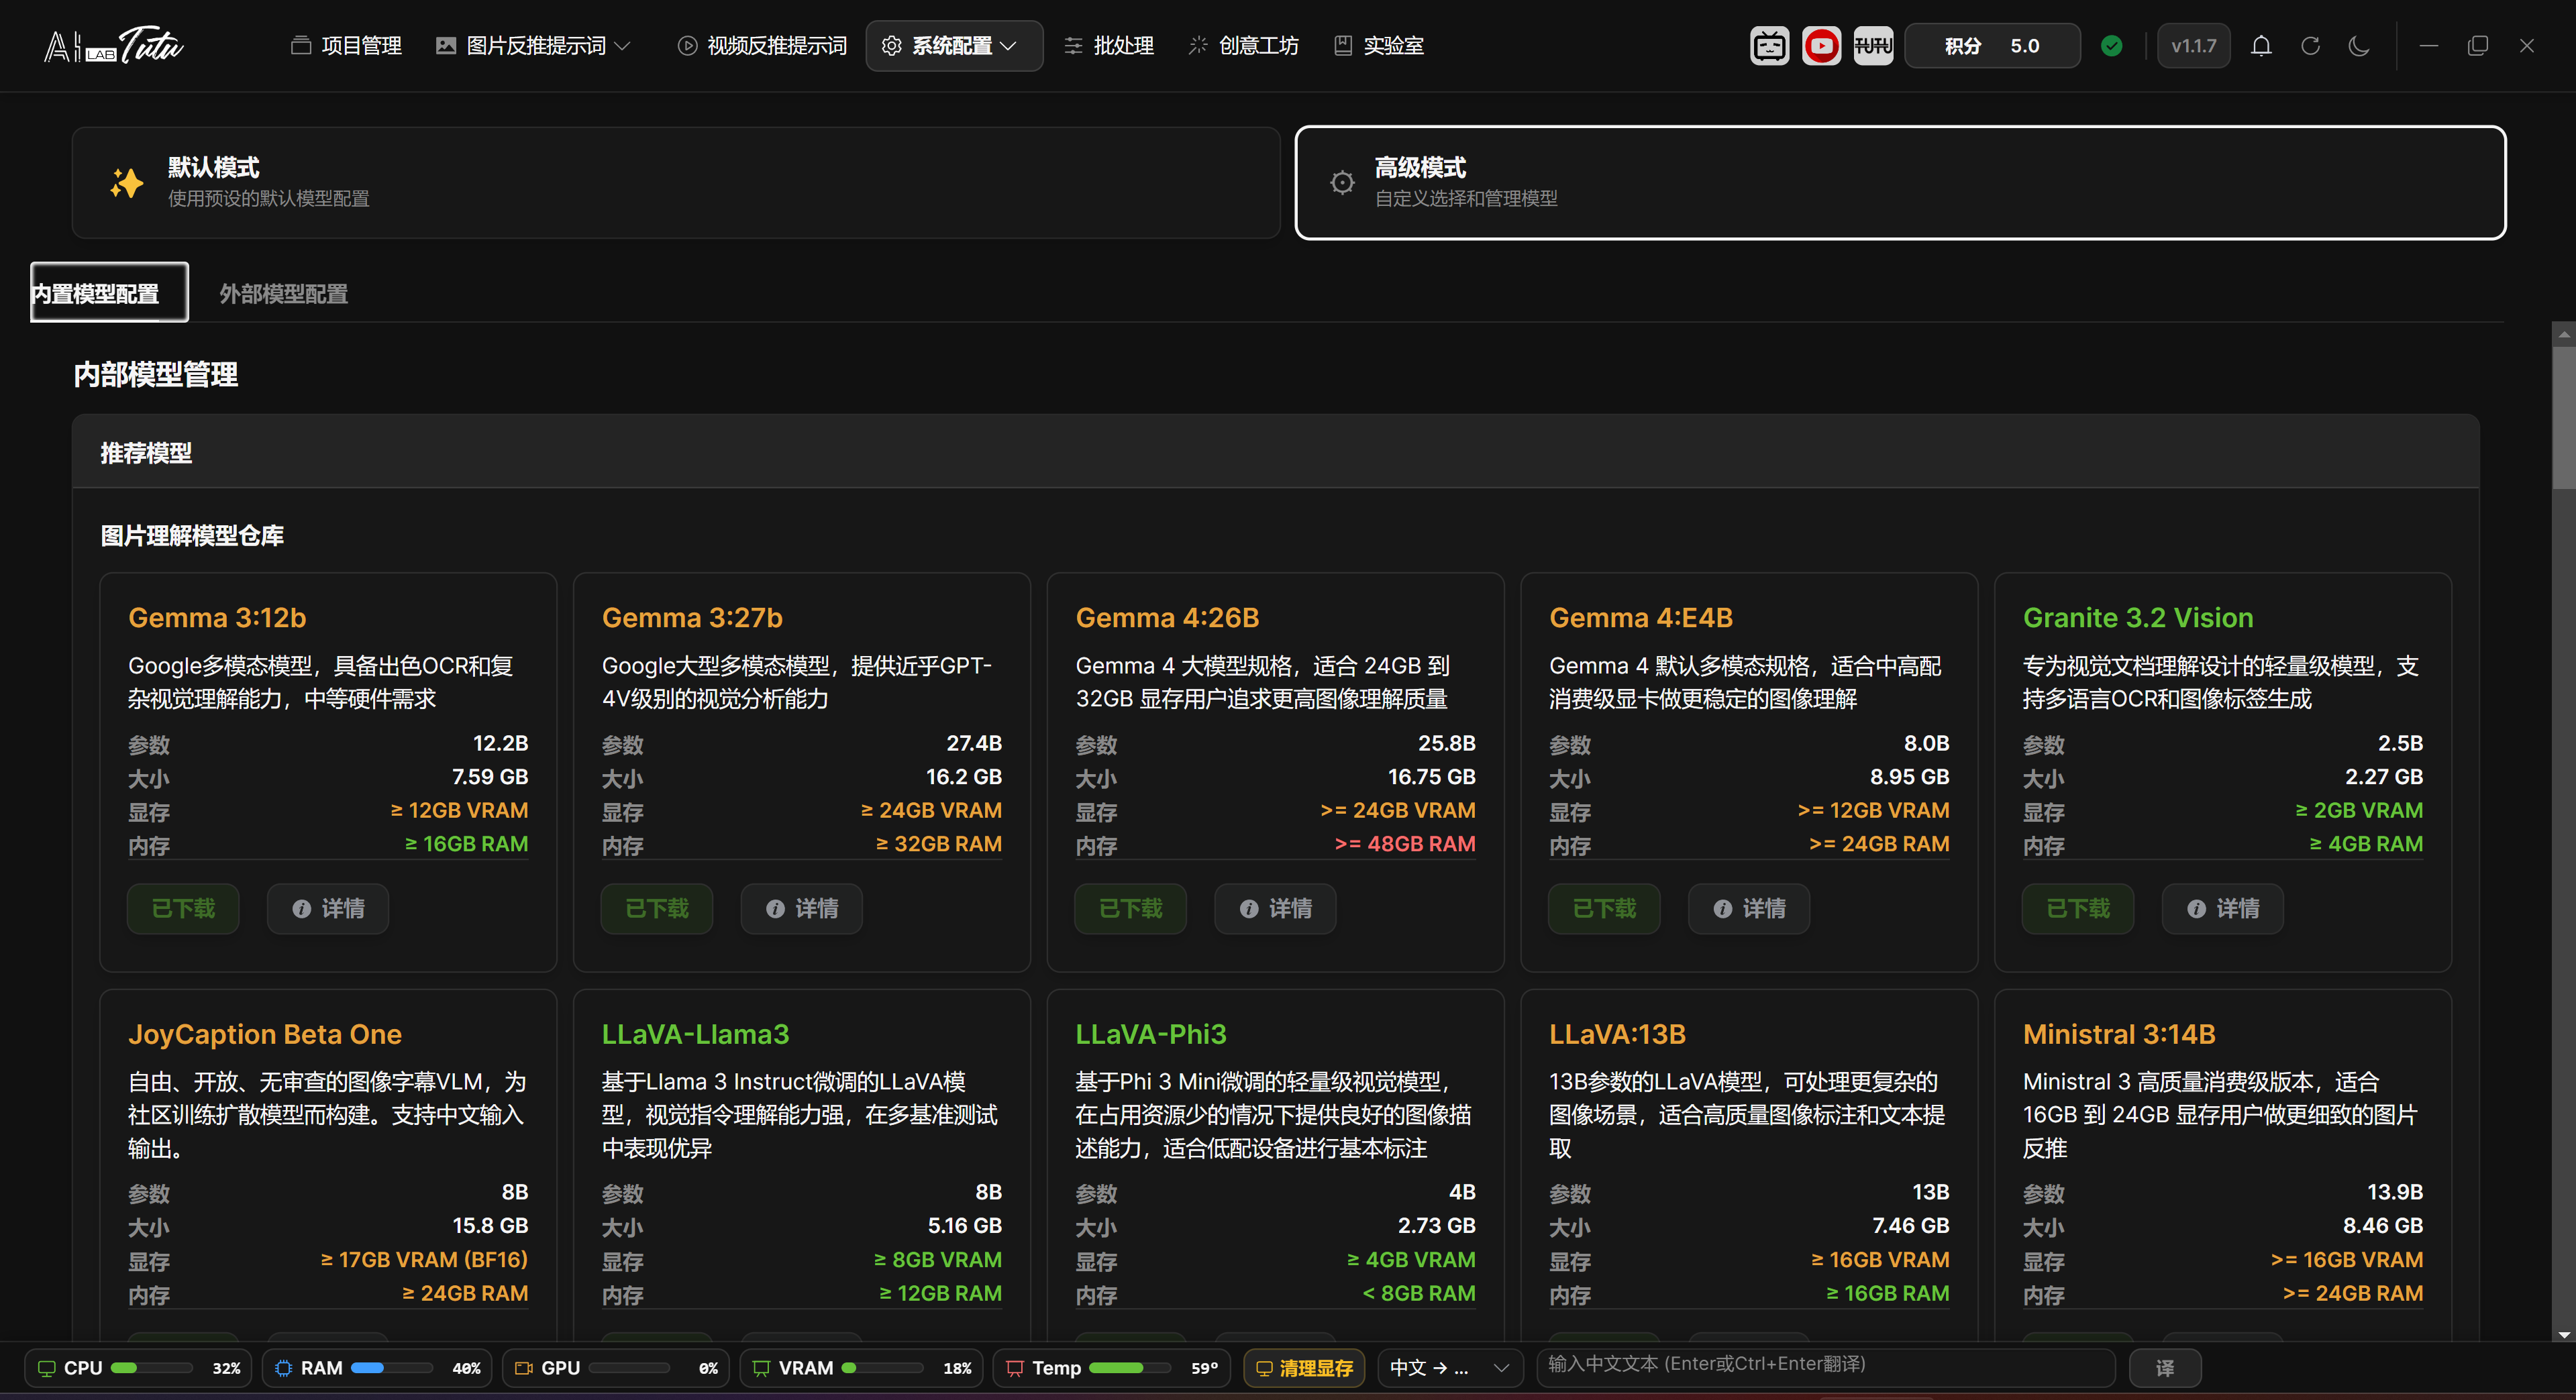Click 已下载 button on Gemma 3:12b card
The height and width of the screenshot is (1400, 2576).
tap(183, 908)
